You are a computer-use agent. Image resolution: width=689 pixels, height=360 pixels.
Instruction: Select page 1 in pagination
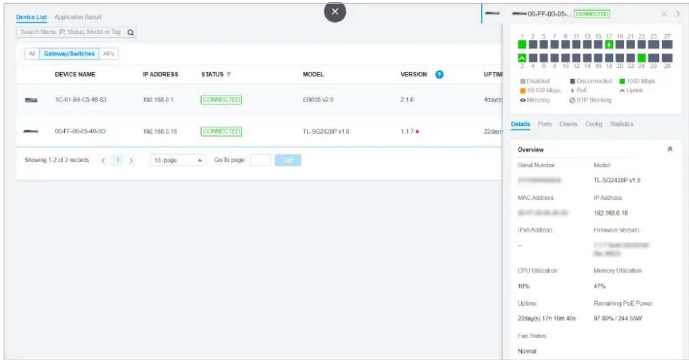116,161
